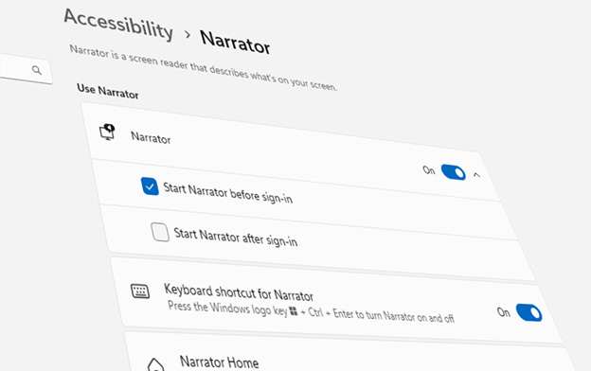The width and height of the screenshot is (591, 371).
Task: Click the Narrator Home house icon
Action: (x=155, y=365)
